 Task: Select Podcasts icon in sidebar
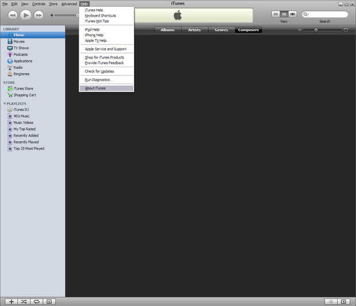[x=10, y=55]
